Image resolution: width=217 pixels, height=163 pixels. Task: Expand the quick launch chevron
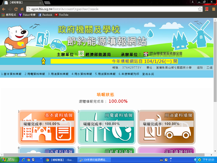(41, 159)
